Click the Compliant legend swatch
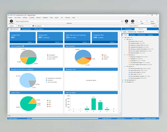Viewport: 167px width, 132px height. coord(48,55)
